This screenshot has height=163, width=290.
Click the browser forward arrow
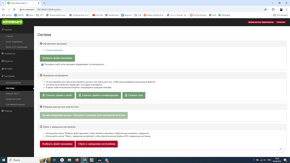[x=9, y=9]
